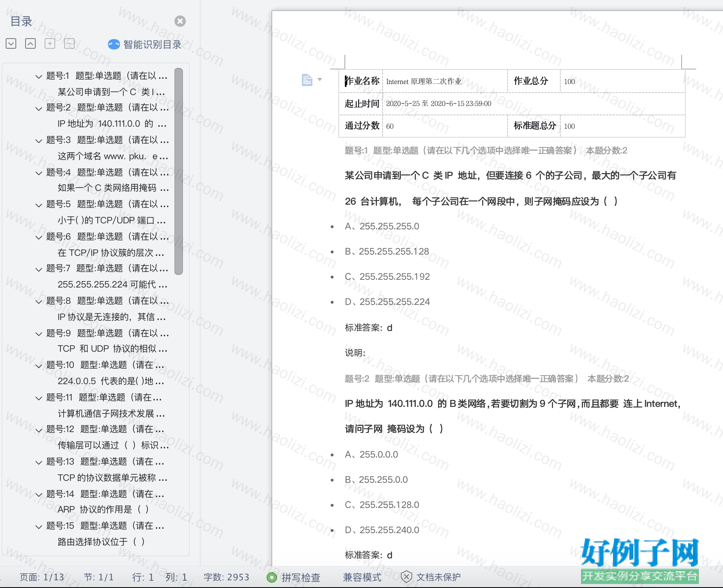Jump to outline item IP 协议是无连接的
Viewport: 723px width, 588px height.
coord(112,317)
